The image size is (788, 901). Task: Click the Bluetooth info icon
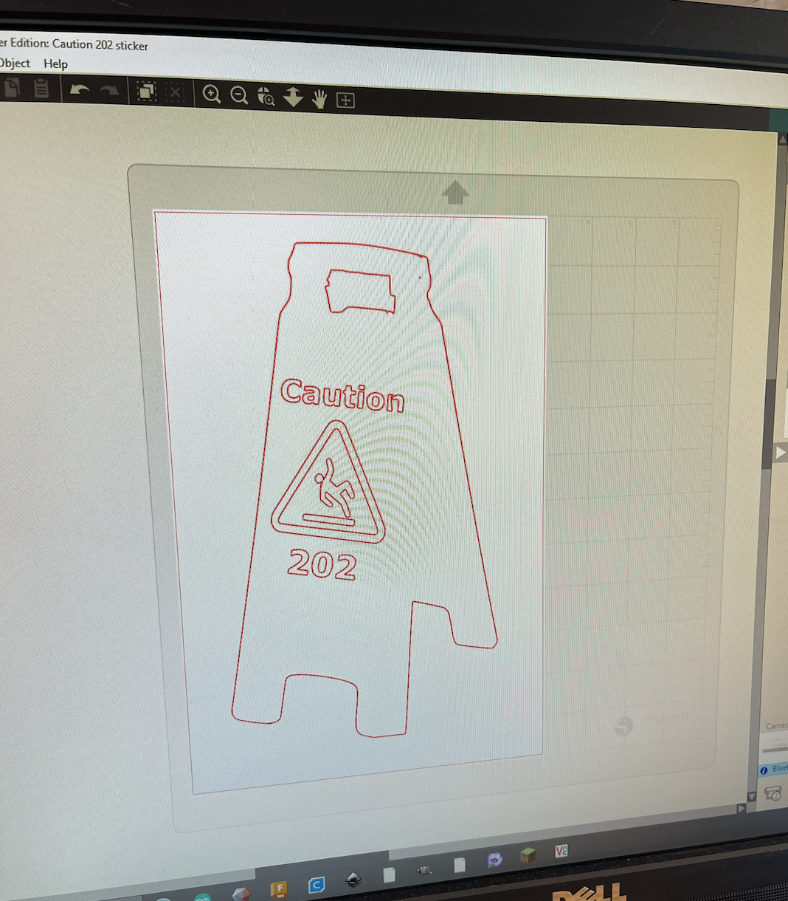coord(764,770)
